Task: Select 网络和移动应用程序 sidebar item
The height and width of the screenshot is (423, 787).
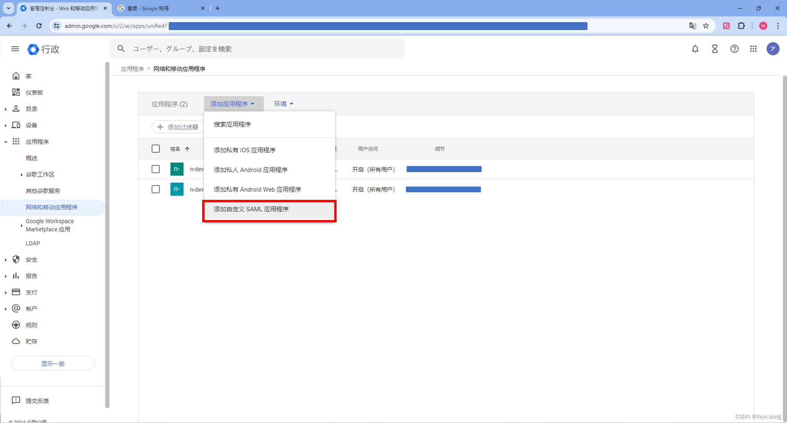Action: (x=53, y=207)
